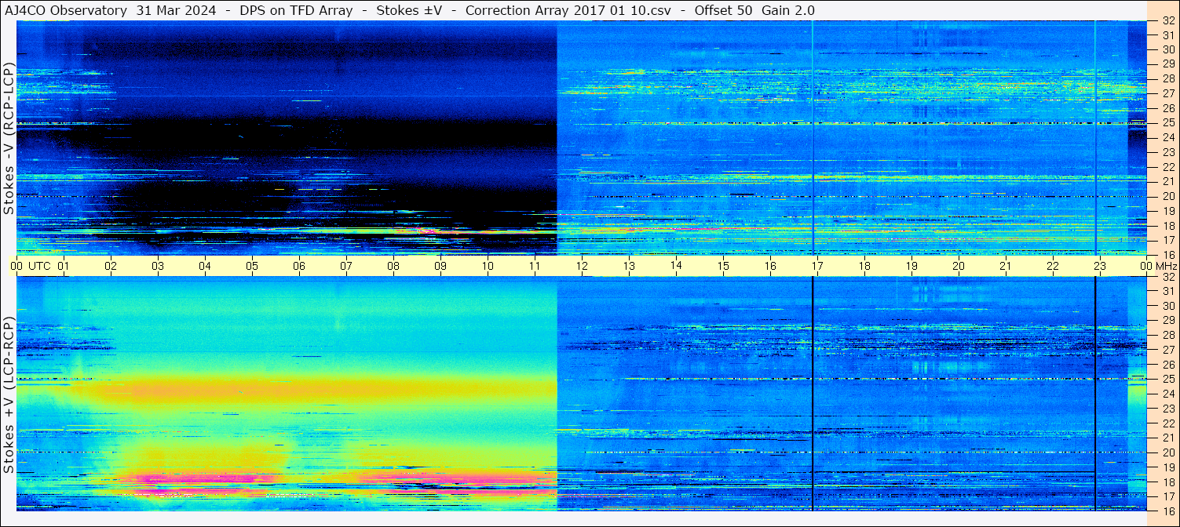
Task: Click 16 MHz label on lower Stokes +V scale
Action: [x=1167, y=511]
